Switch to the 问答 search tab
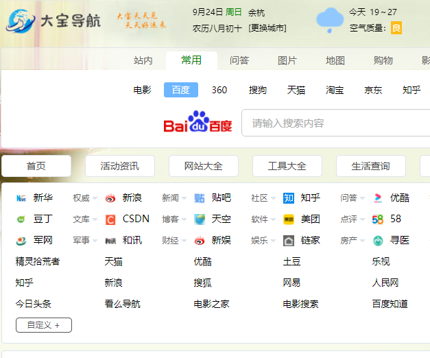This screenshot has height=358, width=430. [x=239, y=60]
